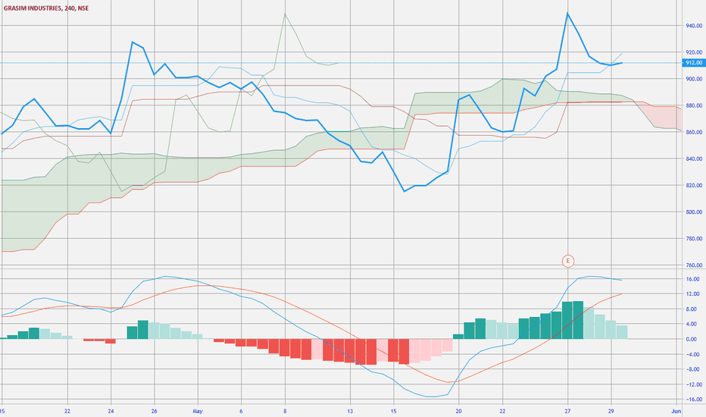Select the highlighted 912.00 current price label
This screenshot has height=417, width=706.
(693, 63)
